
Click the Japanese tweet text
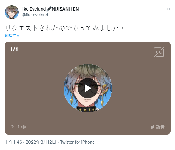[65, 28]
